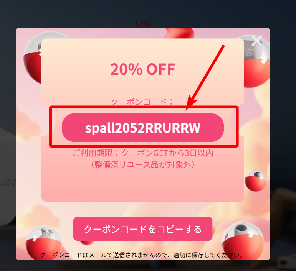This screenshot has width=296, height=271.
Task: Click the mmWave Presence text behind the overlay
Action: [x=8, y=182]
